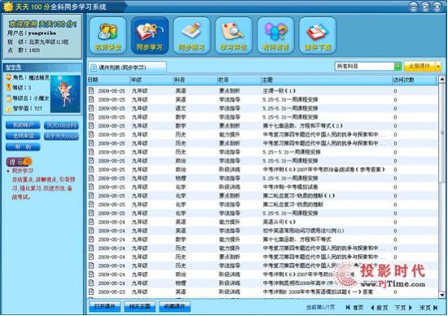Click the 帮助 button in left panel

point(23,147)
